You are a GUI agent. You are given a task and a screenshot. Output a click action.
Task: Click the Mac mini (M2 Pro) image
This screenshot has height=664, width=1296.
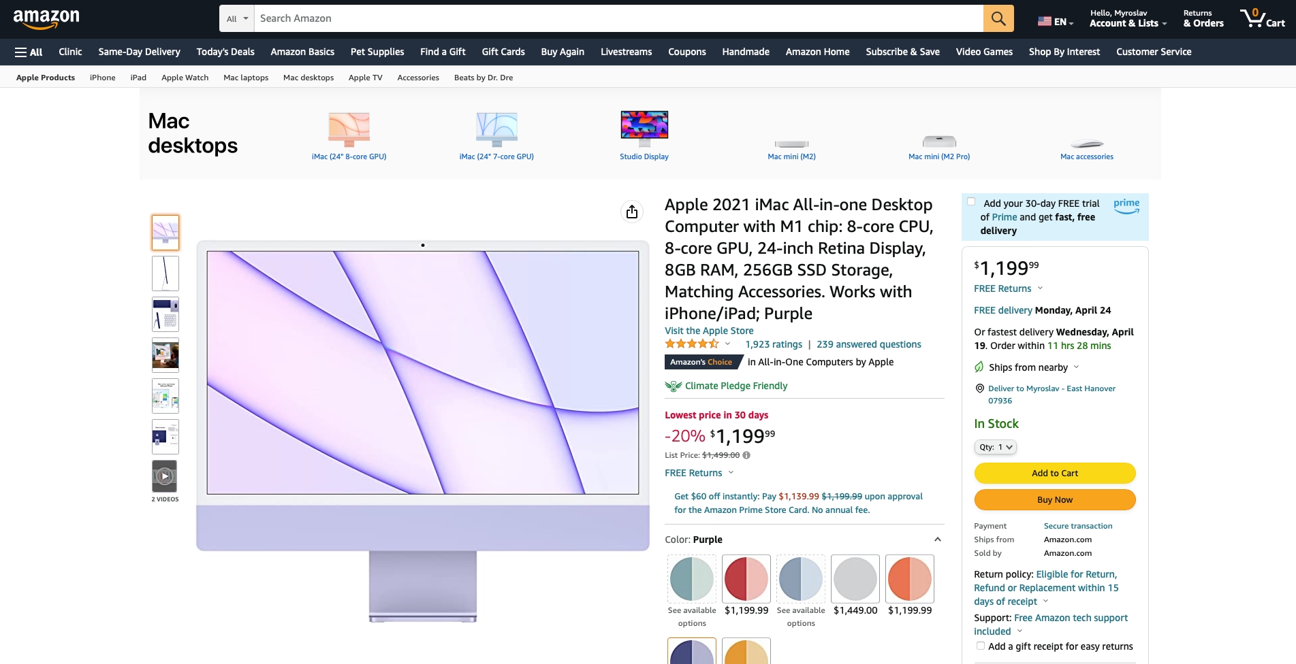(939, 142)
